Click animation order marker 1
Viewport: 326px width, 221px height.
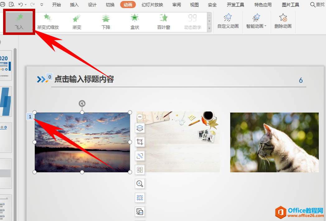click(x=30, y=117)
